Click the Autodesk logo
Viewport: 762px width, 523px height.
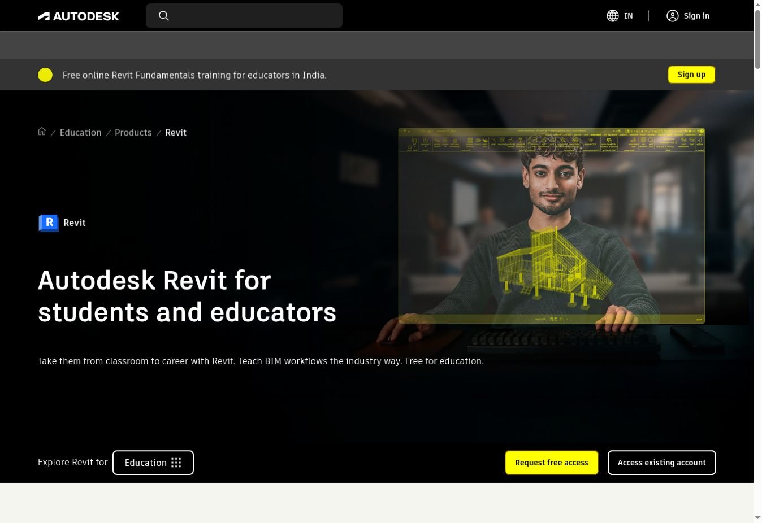click(x=78, y=16)
